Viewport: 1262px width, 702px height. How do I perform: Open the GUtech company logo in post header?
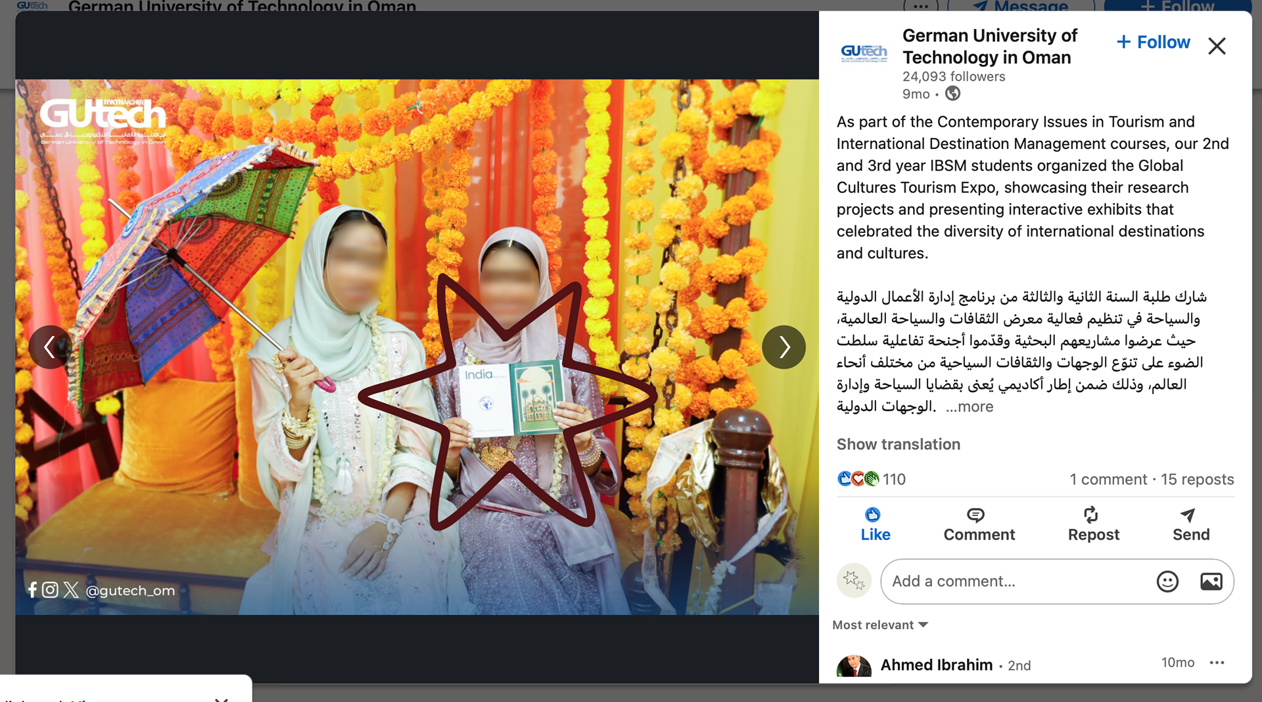(864, 53)
